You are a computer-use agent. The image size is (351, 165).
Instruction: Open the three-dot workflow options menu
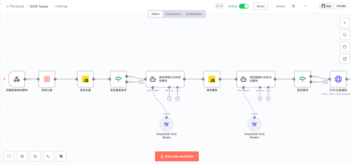point(305,6)
